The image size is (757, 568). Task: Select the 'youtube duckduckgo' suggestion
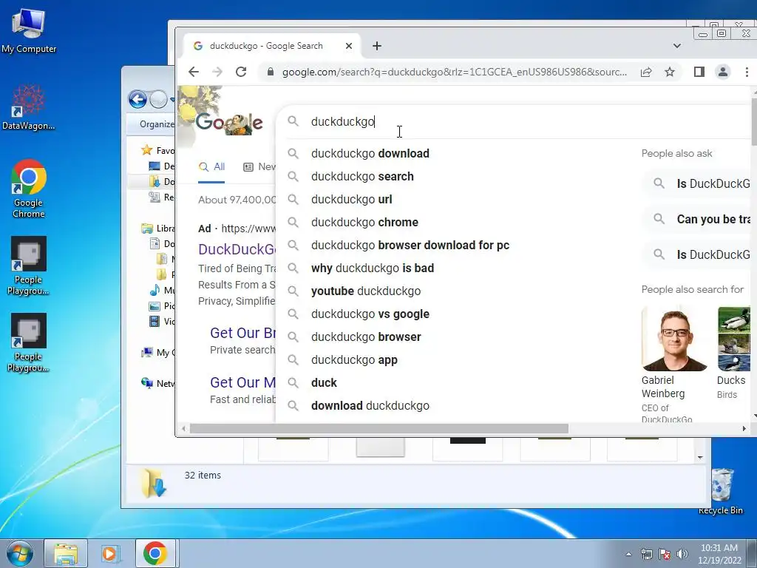click(365, 291)
